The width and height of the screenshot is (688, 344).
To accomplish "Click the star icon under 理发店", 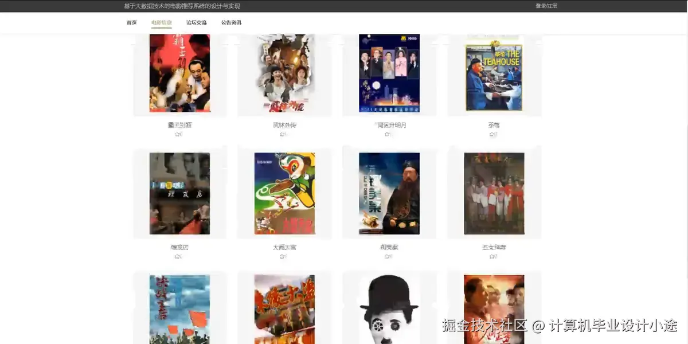I will 177,257.
